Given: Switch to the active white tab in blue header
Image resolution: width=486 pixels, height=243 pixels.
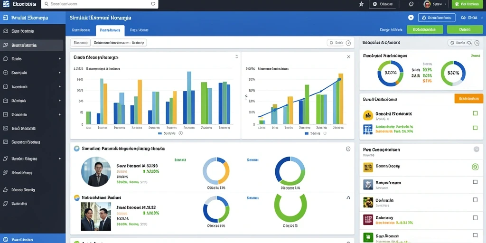Looking at the screenshot, I should [x=110, y=30].
